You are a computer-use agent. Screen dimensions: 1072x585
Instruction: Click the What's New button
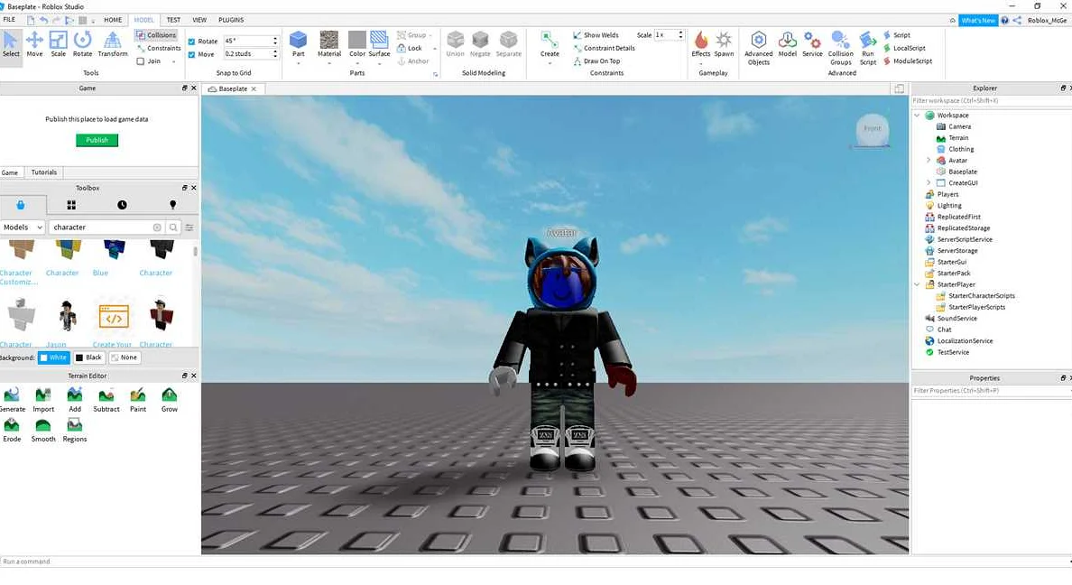click(977, 21)
